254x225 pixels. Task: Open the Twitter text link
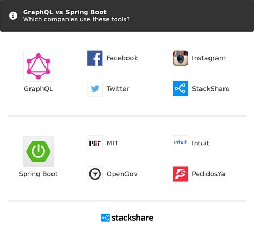click(x=118, y=89)
